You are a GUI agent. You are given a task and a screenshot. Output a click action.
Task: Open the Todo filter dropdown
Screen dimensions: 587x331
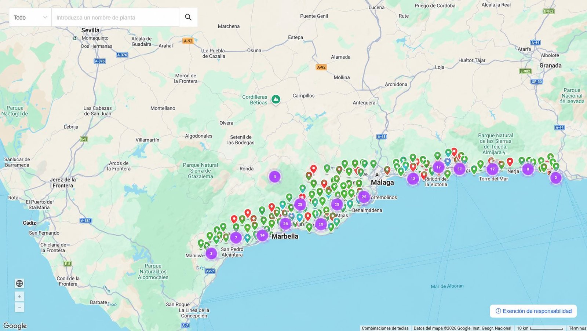[30, 17]
